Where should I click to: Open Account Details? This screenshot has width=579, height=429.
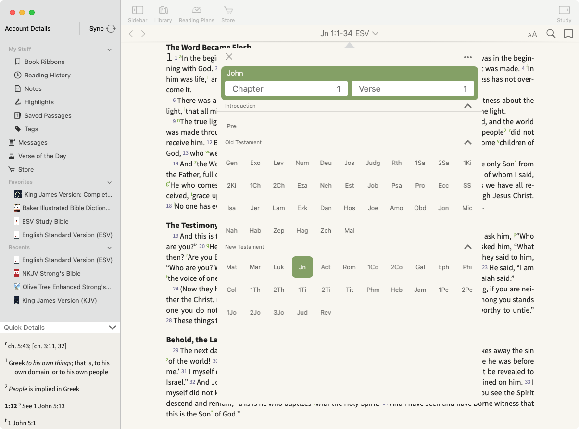28,28
